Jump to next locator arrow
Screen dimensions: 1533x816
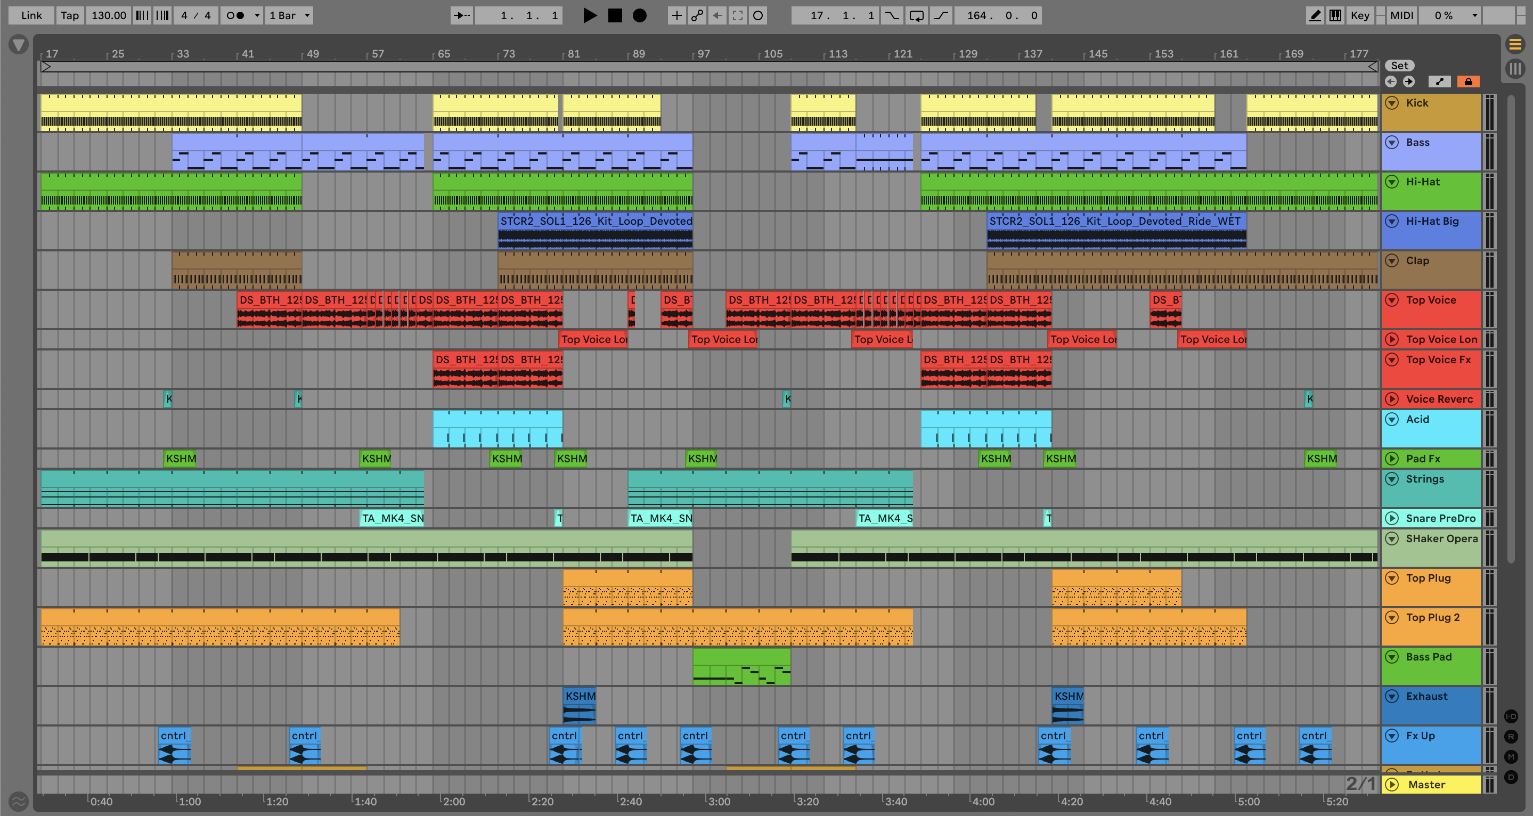point(1408,81)
